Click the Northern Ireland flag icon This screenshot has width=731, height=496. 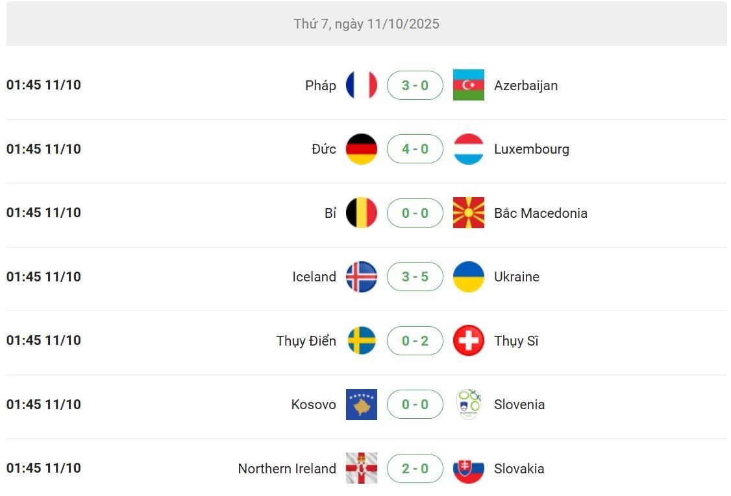362,468
